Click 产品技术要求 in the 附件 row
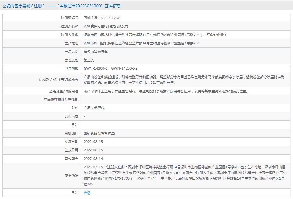Viewport: 293px width, 199px height. (x=94, y=108)
